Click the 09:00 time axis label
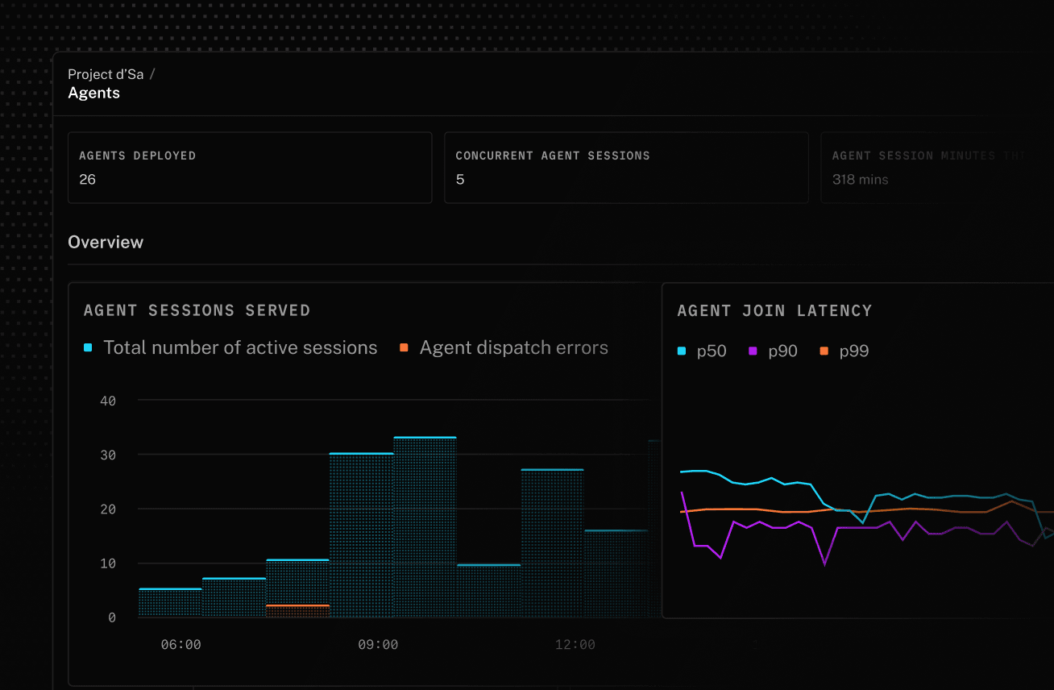Viewport: 1054px width, 690px height. pyautogui.click(x=378, y=645)
